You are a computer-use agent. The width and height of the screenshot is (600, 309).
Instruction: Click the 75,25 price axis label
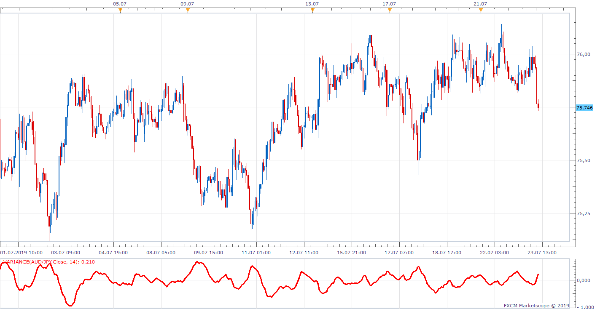coord(583,213)
